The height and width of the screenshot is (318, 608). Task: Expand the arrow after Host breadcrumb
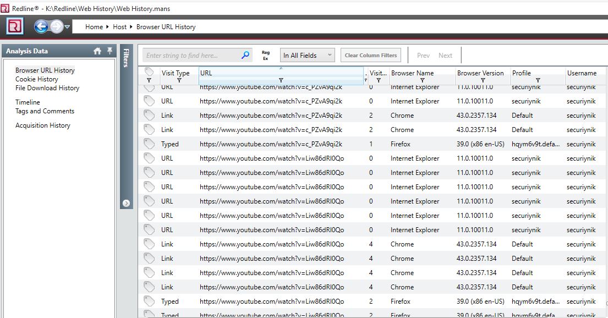click(x=131, y=27)
